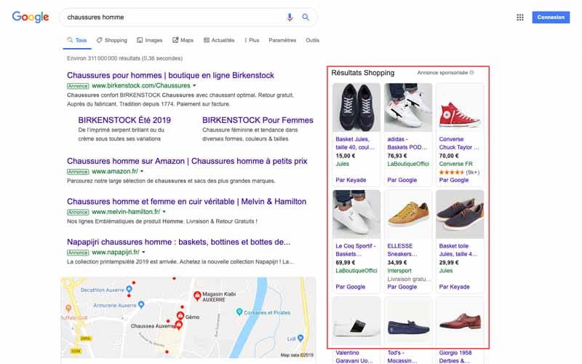Click Valentino Garavani shoe image

point(356,321)
